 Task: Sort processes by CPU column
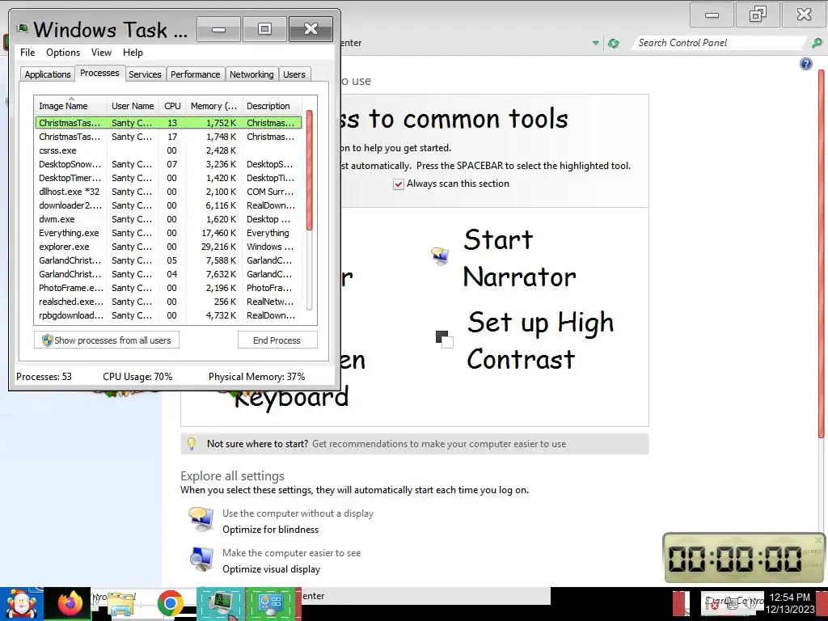[172, 106]
